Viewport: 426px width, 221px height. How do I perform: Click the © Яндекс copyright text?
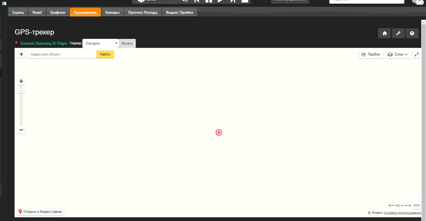[x=375, y=213]
